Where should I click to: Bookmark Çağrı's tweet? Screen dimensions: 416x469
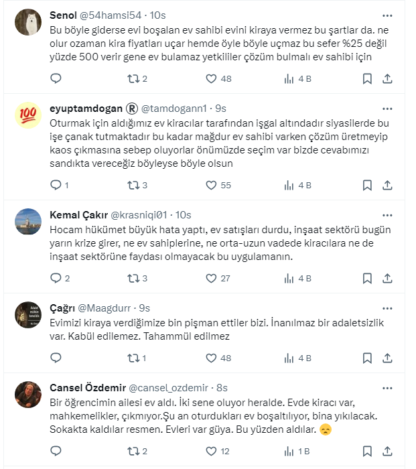367,358
